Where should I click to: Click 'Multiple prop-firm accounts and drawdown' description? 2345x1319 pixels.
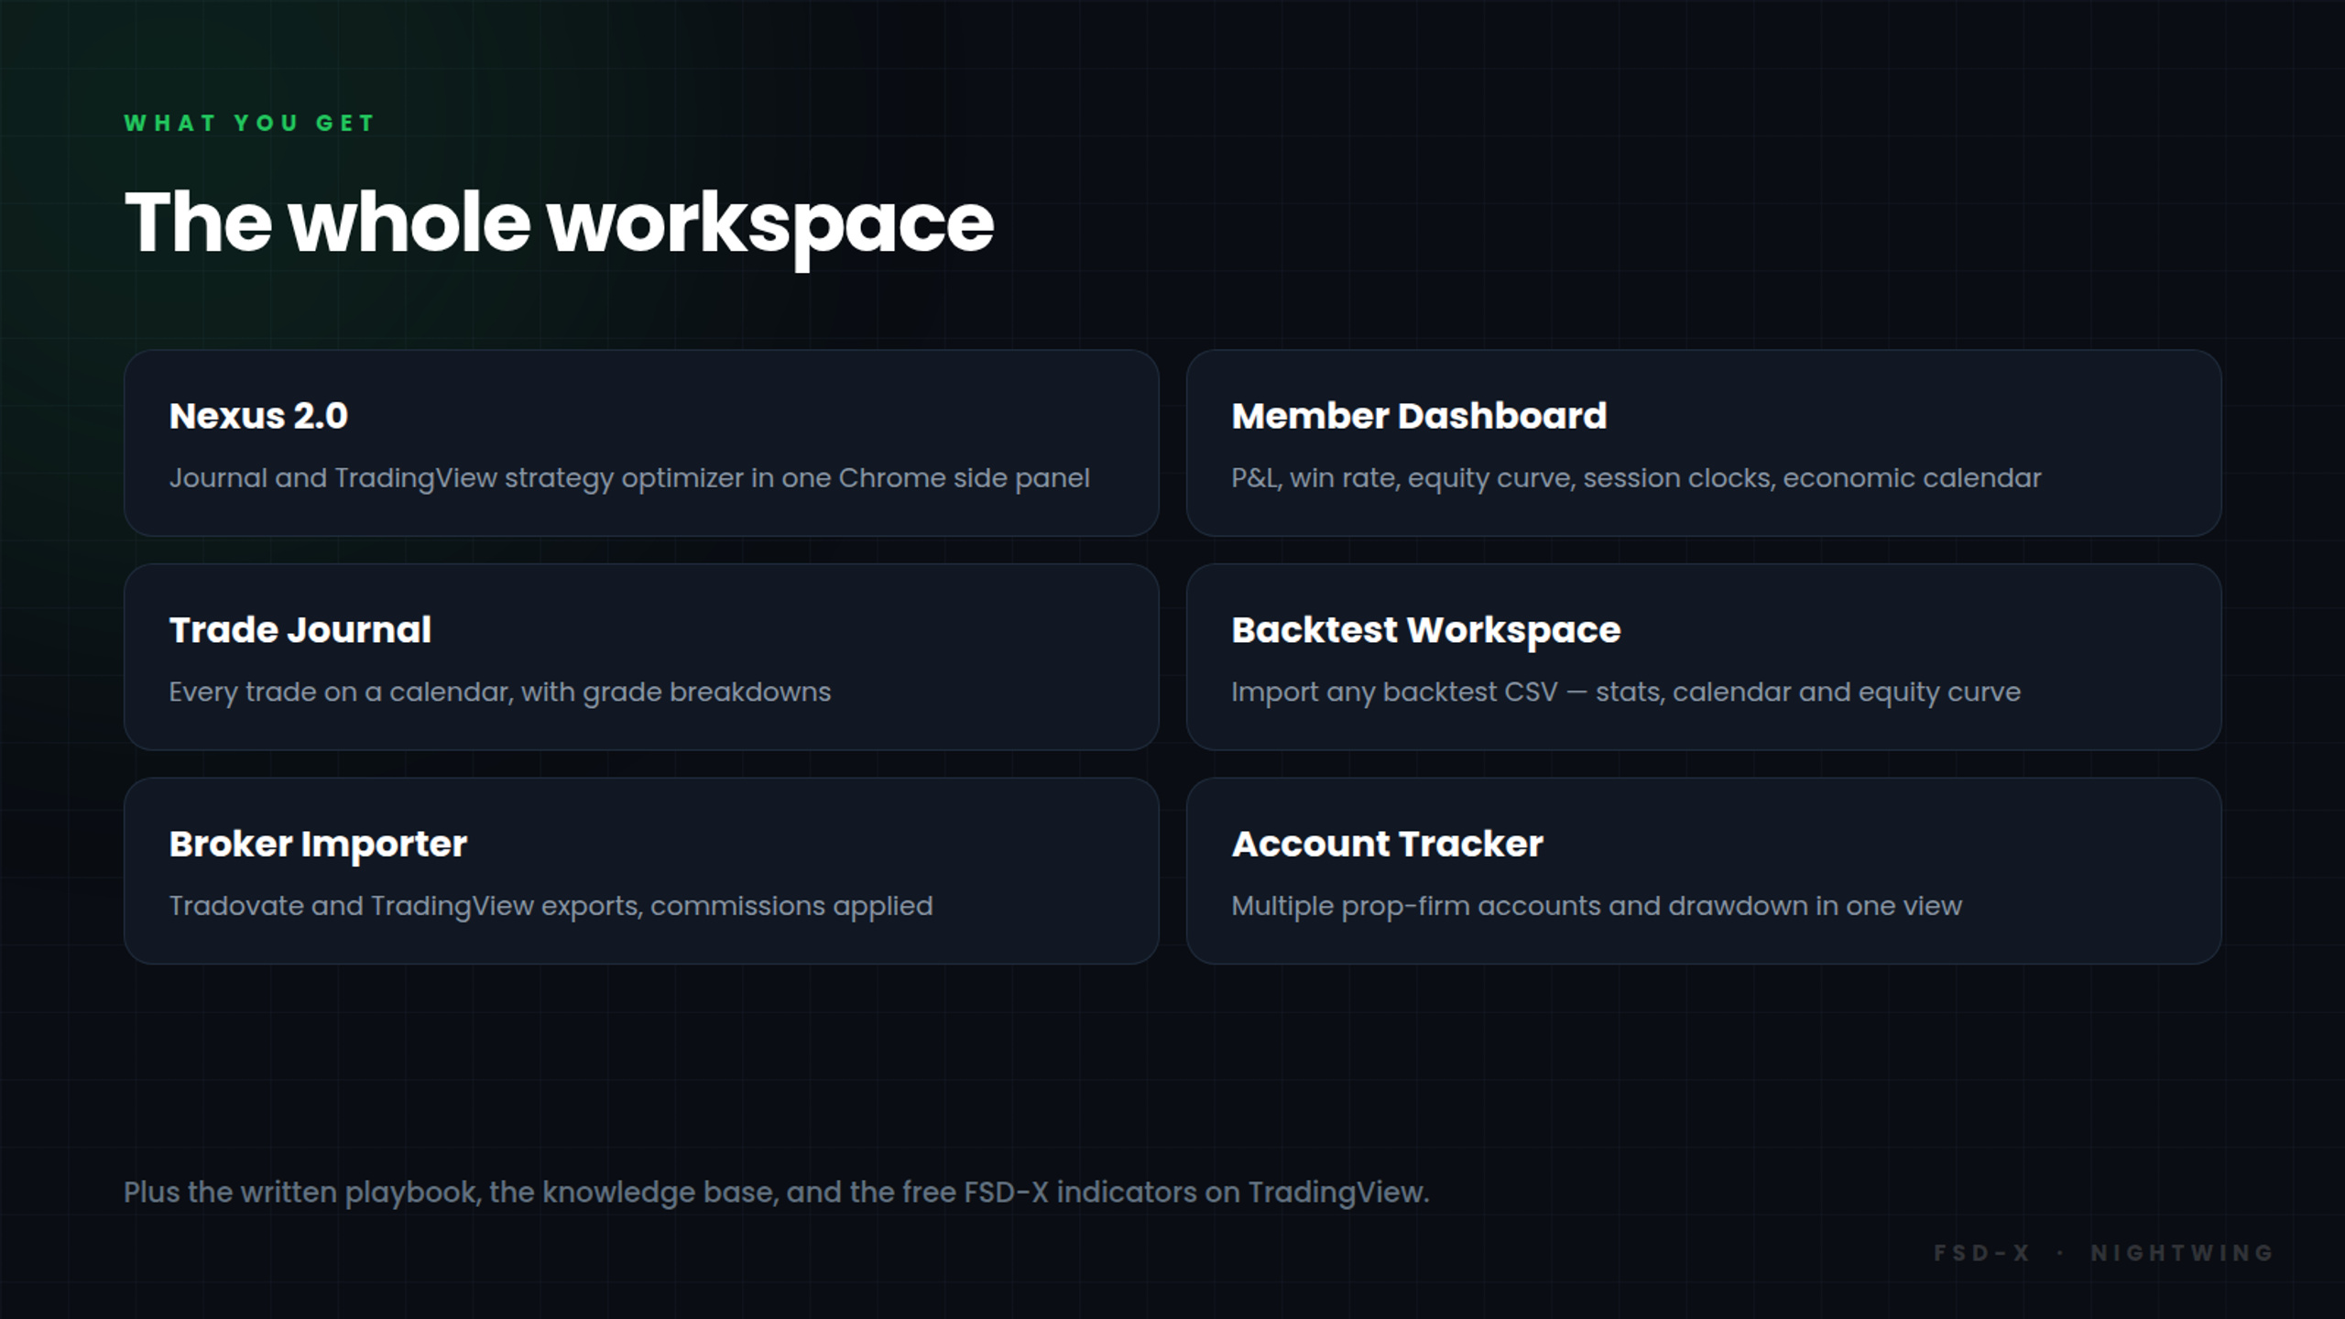pos(1597,907)
